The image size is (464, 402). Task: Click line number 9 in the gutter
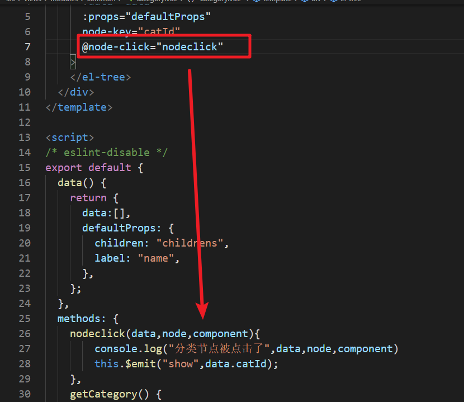point(27,77)
